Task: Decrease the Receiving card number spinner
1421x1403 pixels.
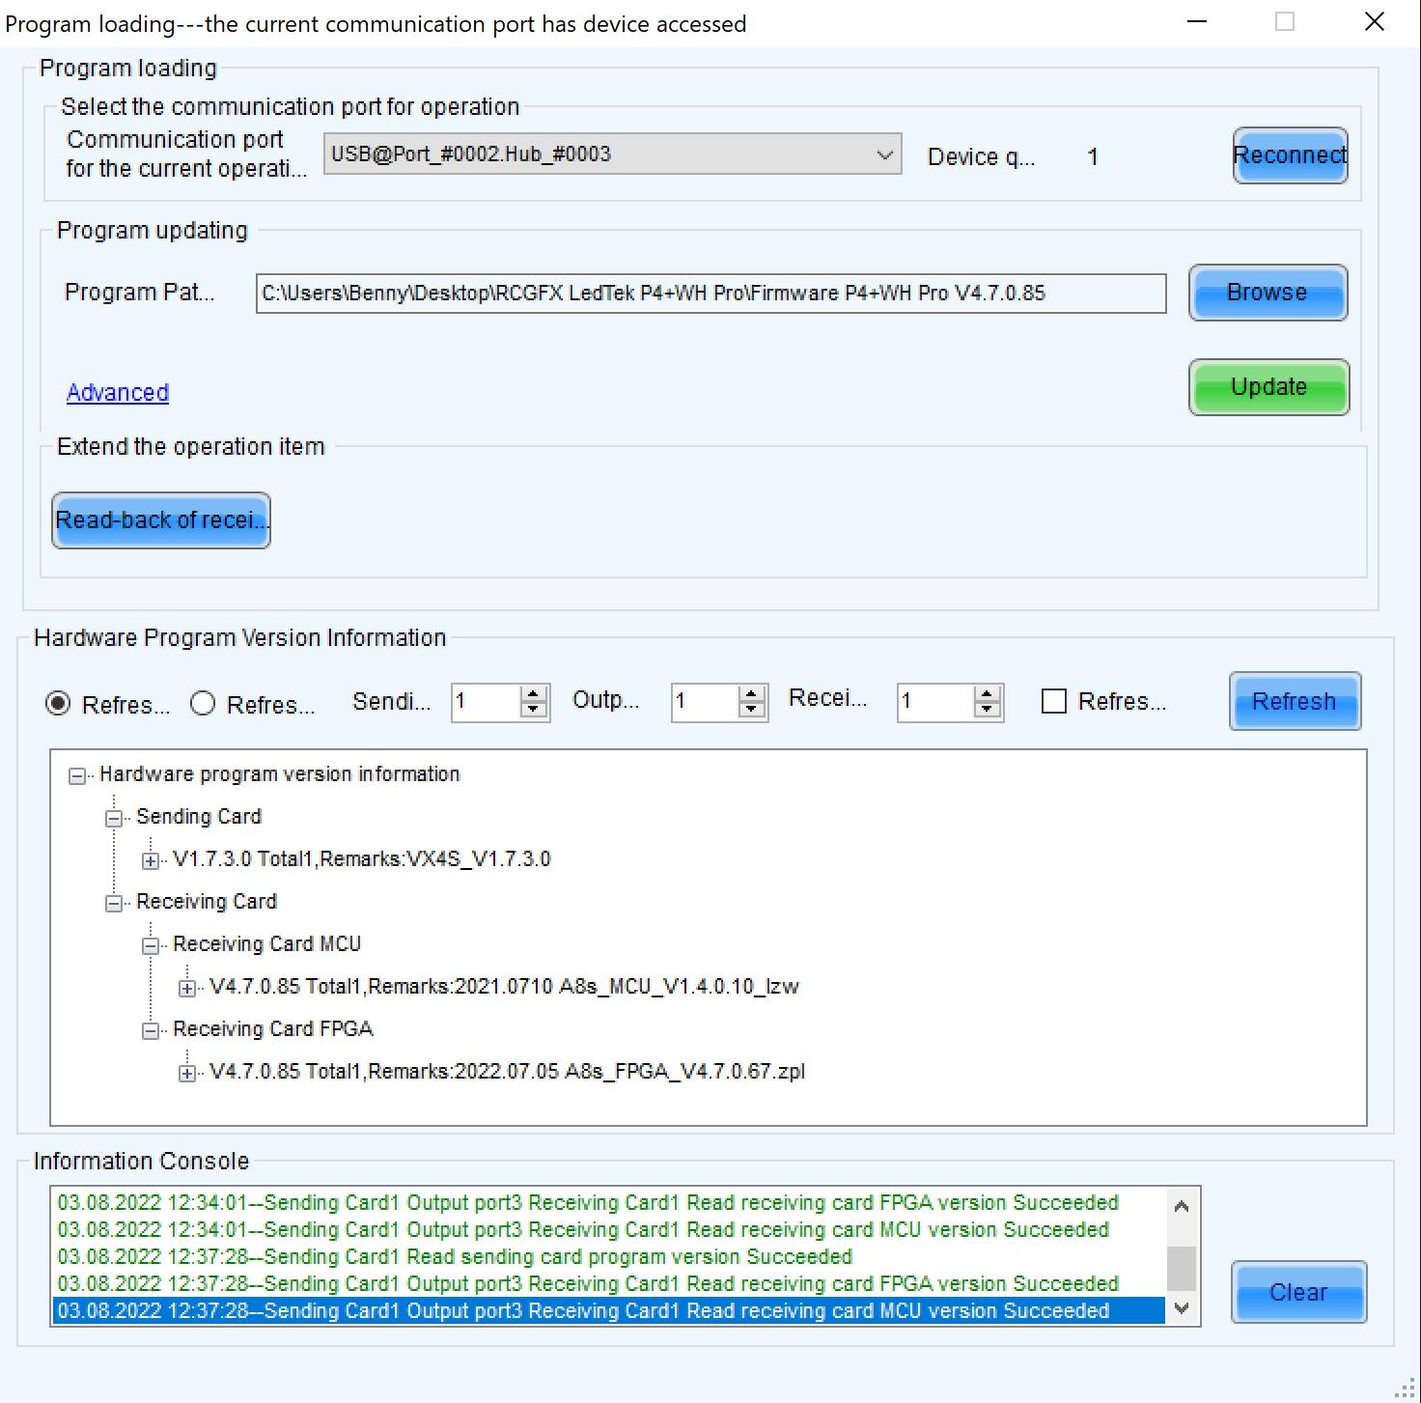Action: point(987,711)
